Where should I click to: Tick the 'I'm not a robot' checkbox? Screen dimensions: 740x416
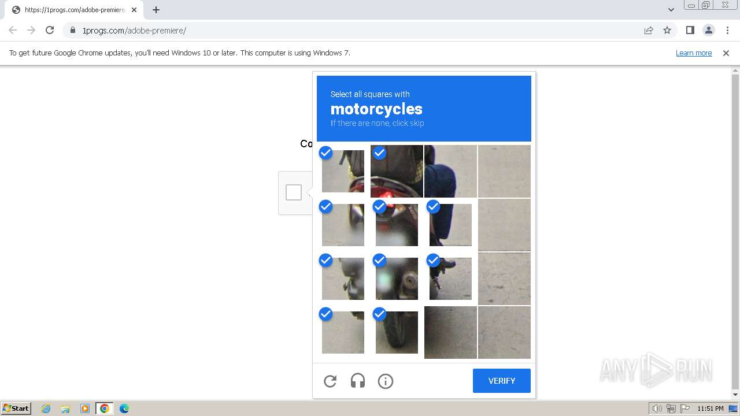(294, 192)
